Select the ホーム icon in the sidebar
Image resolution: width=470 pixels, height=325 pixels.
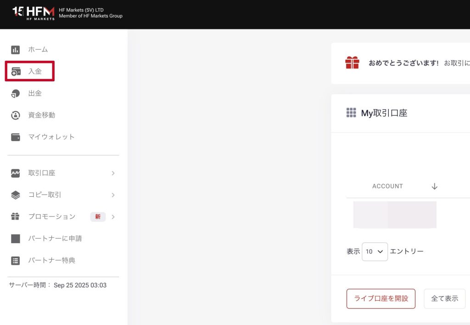14,49
